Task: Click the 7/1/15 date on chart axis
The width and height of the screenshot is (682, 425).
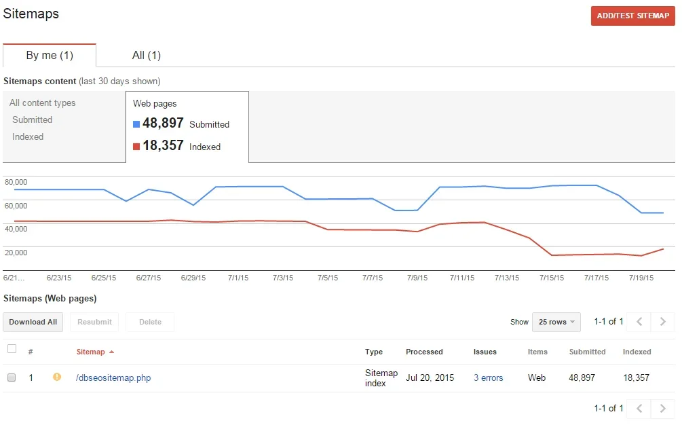Action: (x=238, y=278)
